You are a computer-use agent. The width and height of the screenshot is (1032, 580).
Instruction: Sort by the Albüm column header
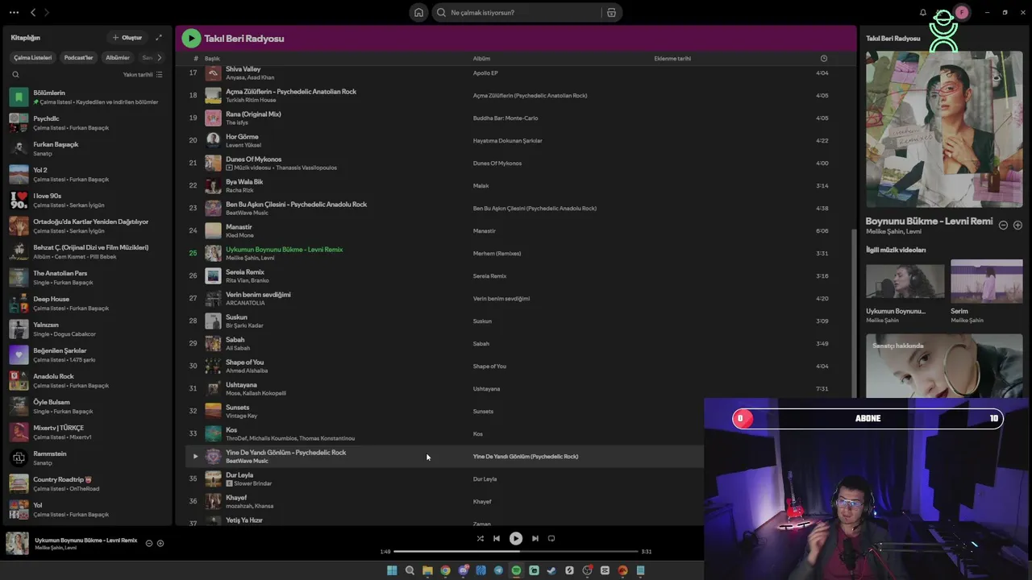click(481, 59)
